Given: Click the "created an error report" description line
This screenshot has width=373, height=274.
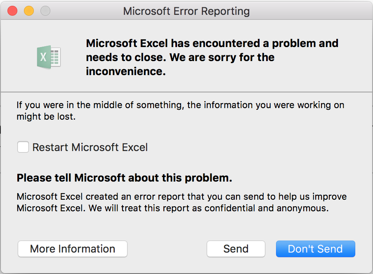Looking at the screenshot, I should [182, 196].
